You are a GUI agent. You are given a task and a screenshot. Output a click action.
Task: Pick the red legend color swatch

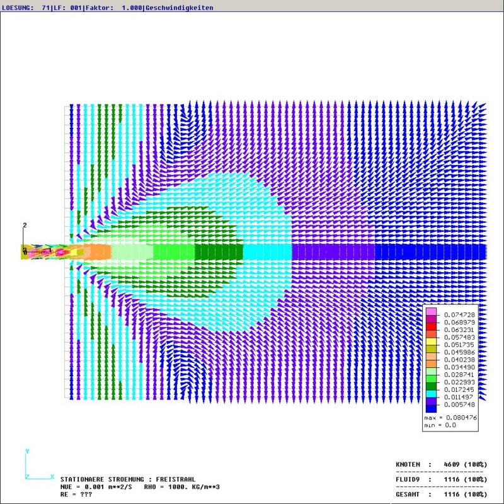[431, 326]
